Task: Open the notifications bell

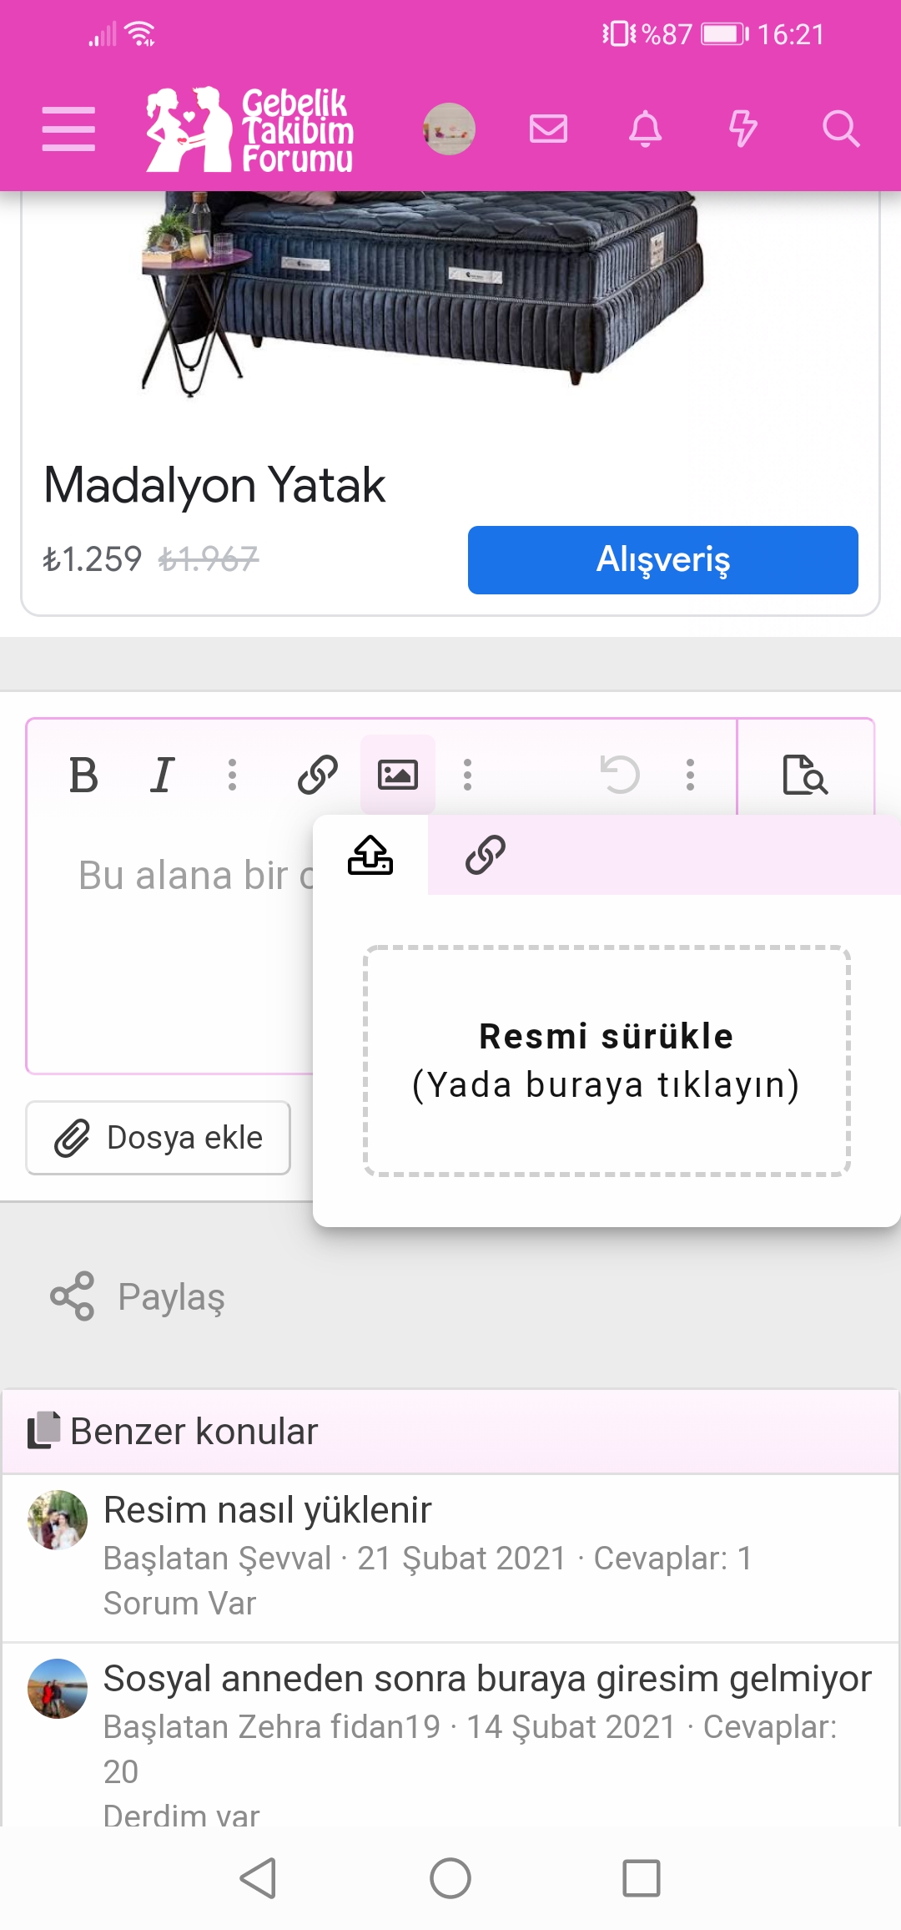Action: tap(644, 129)
